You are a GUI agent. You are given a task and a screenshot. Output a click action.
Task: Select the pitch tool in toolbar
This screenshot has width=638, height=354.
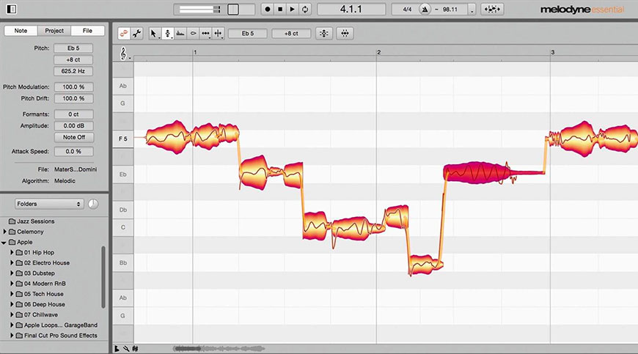167,34
